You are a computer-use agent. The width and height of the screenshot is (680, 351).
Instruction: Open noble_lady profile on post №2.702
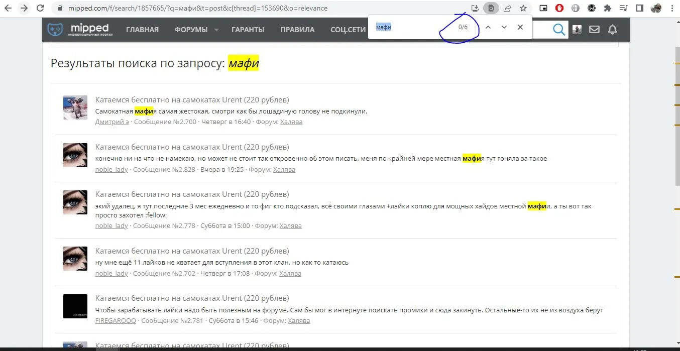(111, 274)
